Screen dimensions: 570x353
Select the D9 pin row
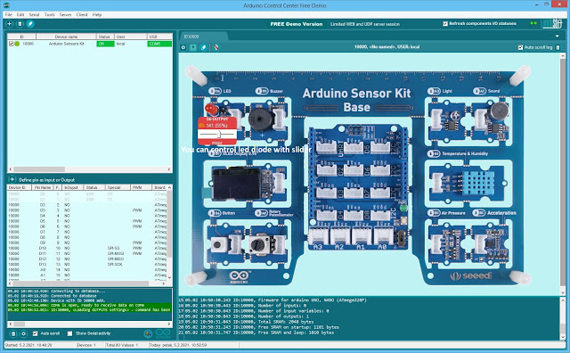pos(87,242)
